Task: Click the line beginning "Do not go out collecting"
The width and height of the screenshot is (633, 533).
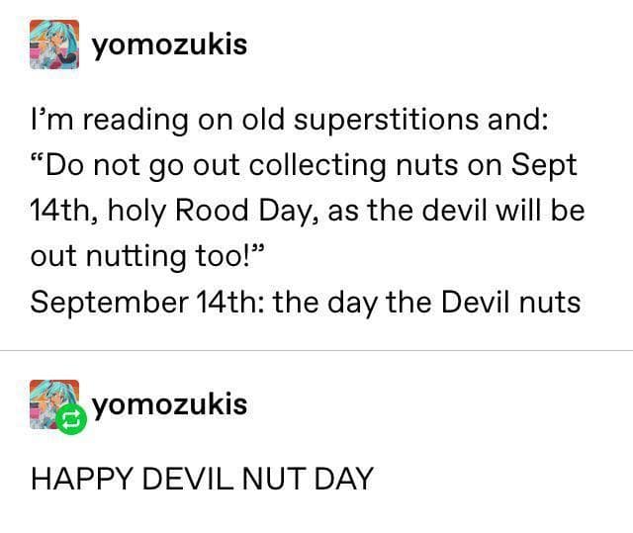Action: click(x=304, y=165)
